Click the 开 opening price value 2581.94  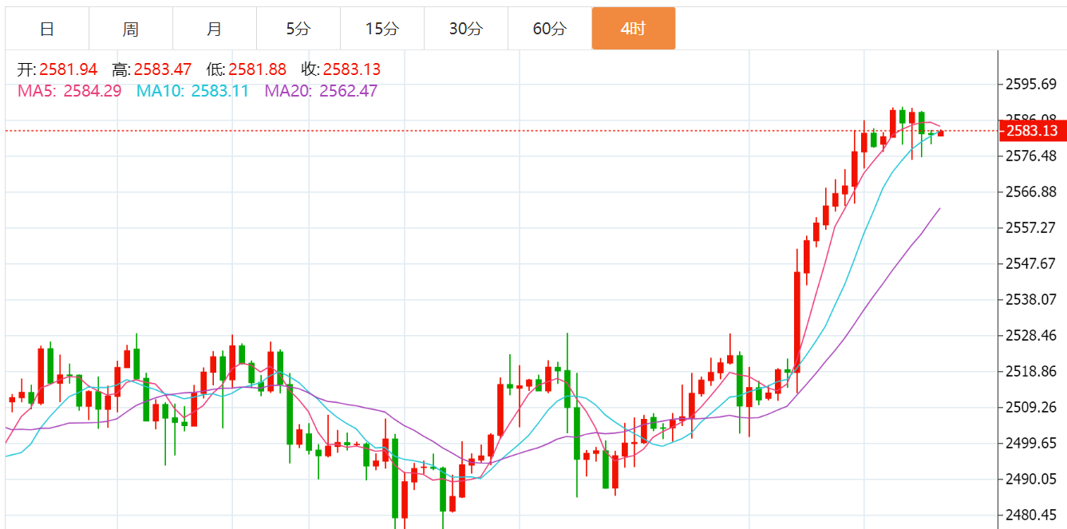[x=68, y=69]
